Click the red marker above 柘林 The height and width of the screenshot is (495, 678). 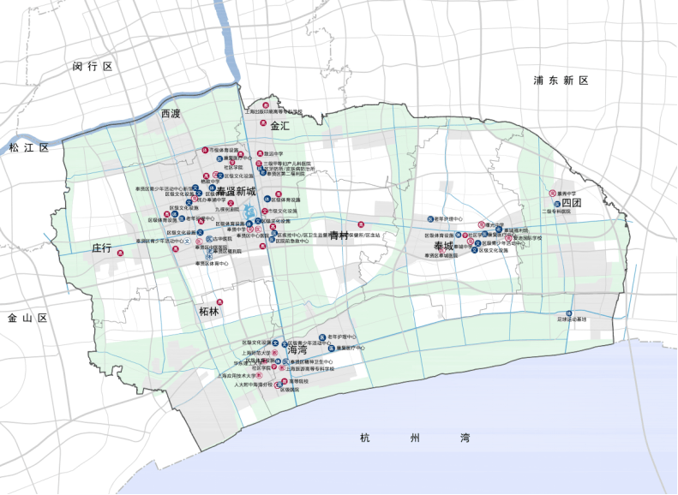219,302
